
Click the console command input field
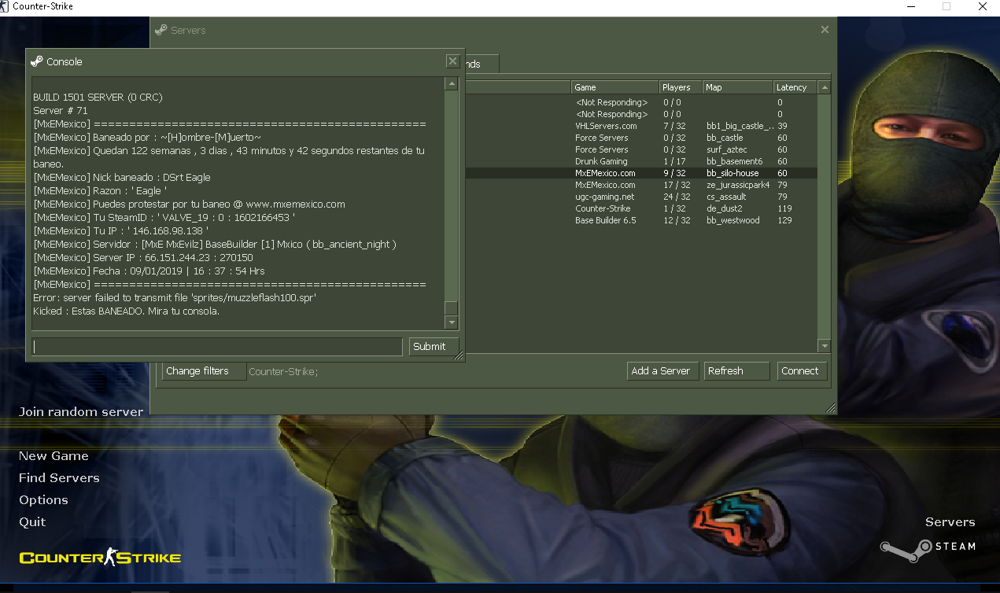coord(217,346)
